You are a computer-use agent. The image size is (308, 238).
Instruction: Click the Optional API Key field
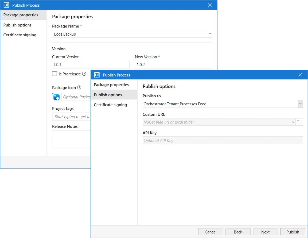(223, 140)
